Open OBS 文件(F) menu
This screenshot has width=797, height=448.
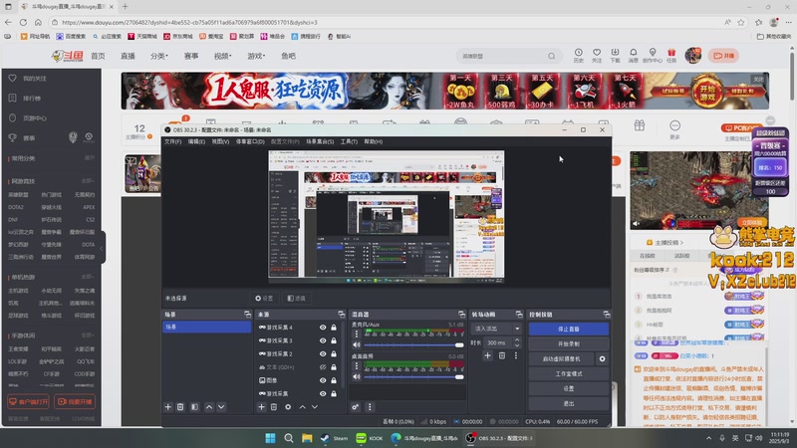172,141
